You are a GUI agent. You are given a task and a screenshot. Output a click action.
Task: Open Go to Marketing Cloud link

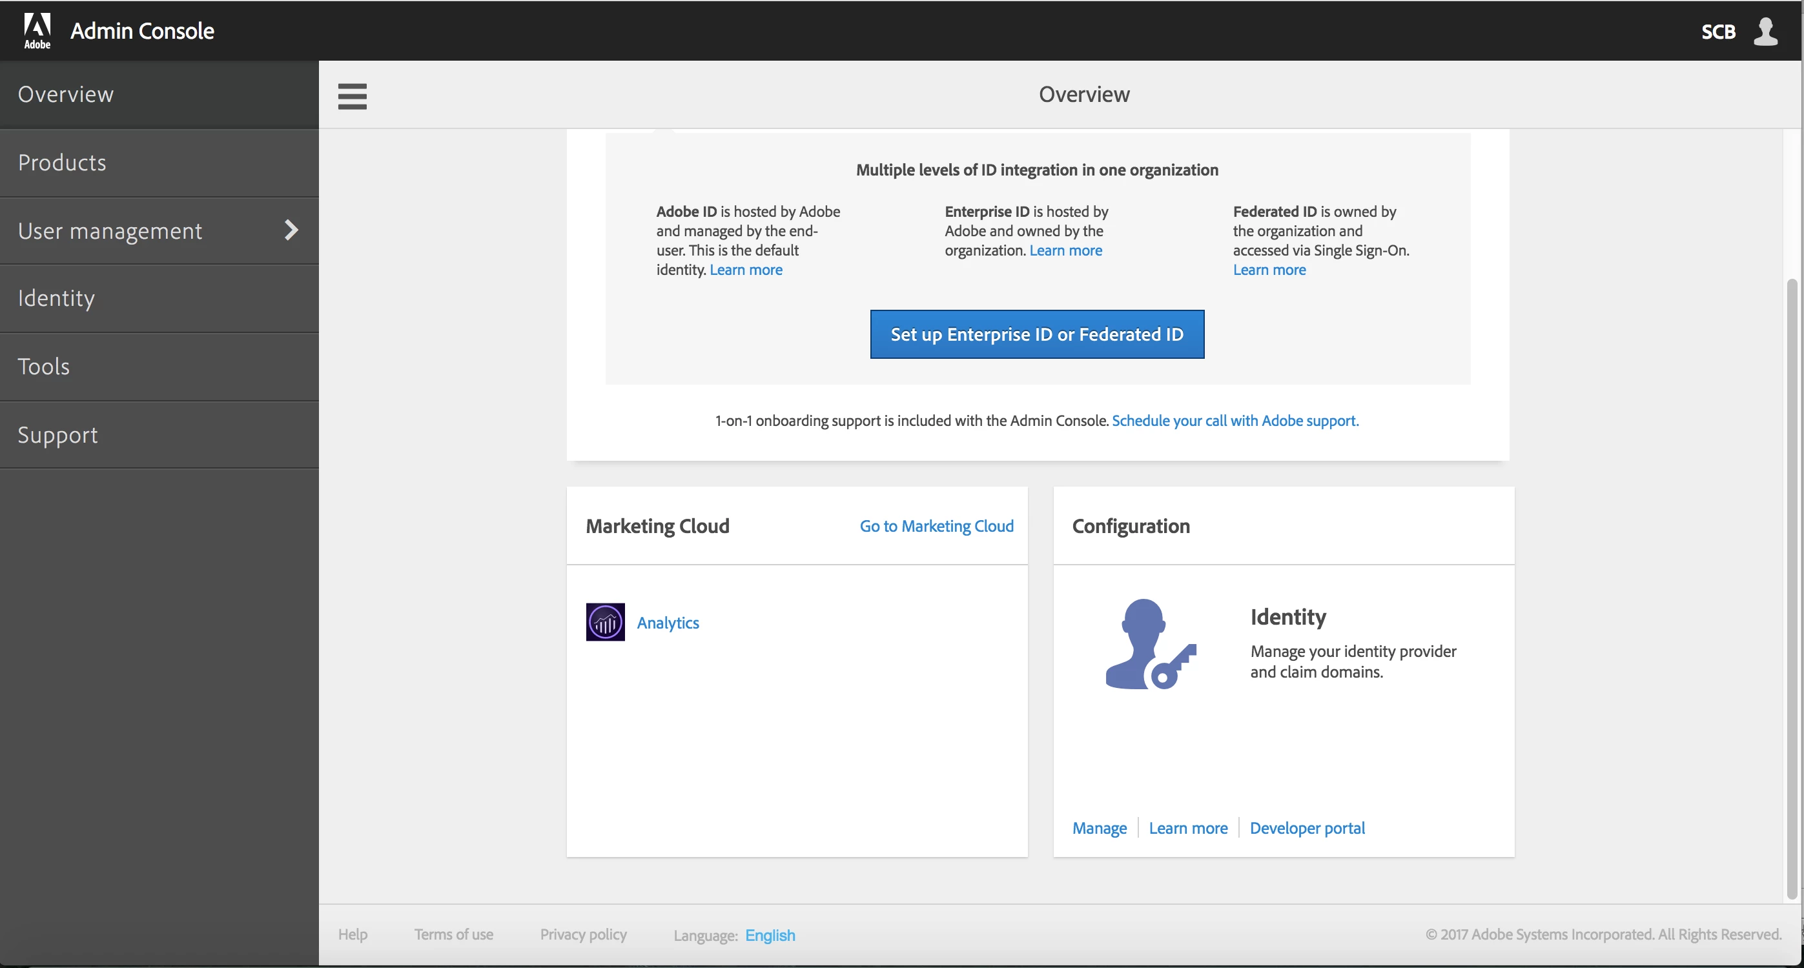[936, 526]
